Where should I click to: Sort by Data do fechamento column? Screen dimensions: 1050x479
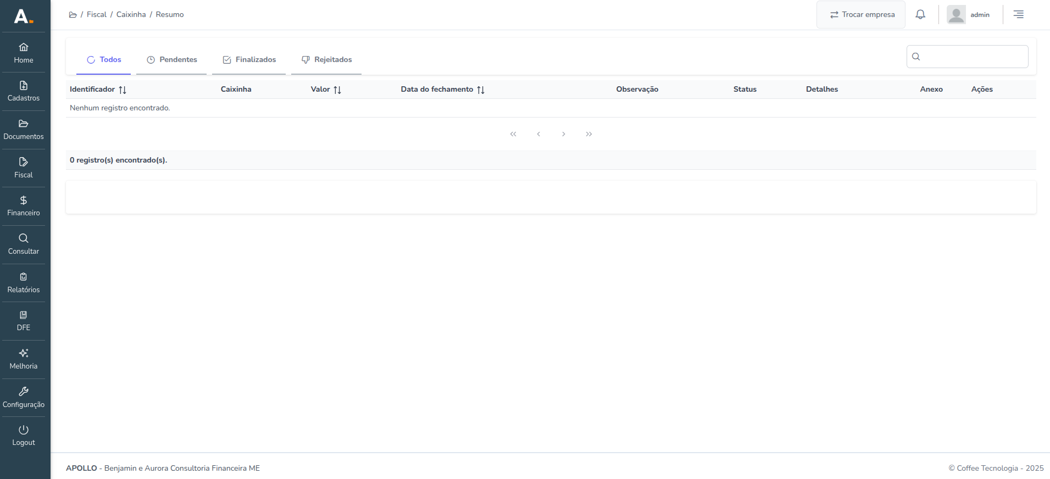point(480,90)
